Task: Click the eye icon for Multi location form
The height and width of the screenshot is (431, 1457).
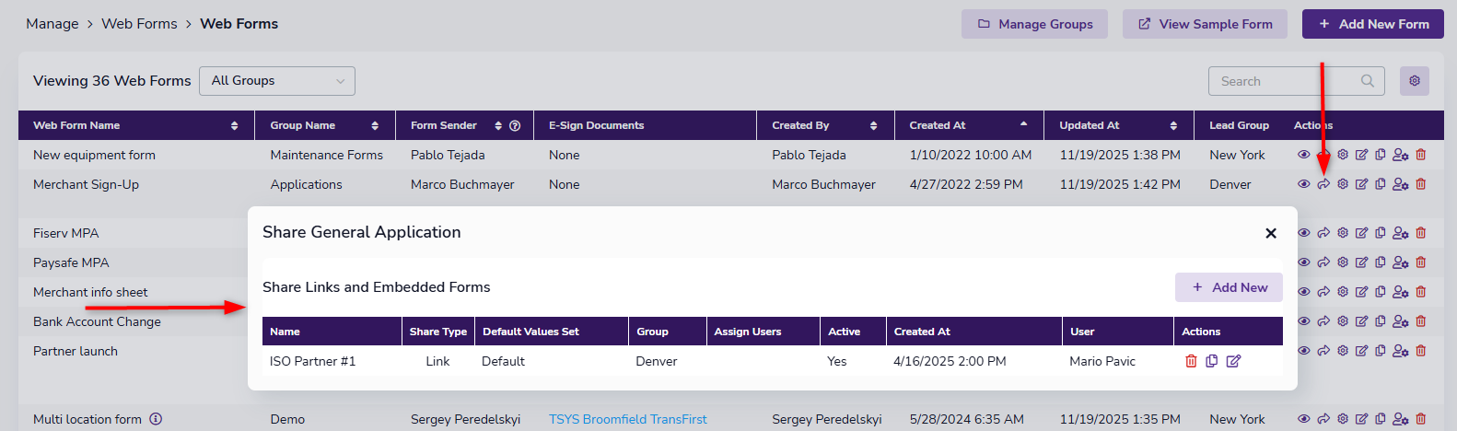Action: point(1303,419)
